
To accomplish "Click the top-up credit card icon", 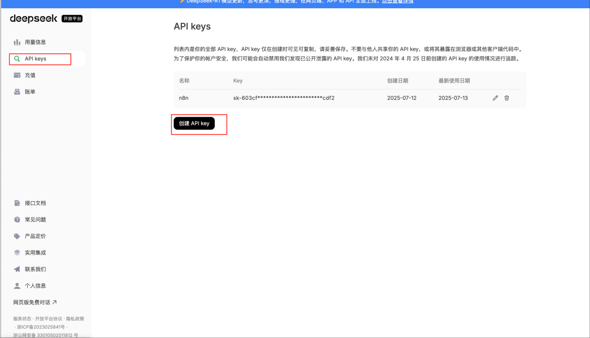I will (x=17, y=75).
